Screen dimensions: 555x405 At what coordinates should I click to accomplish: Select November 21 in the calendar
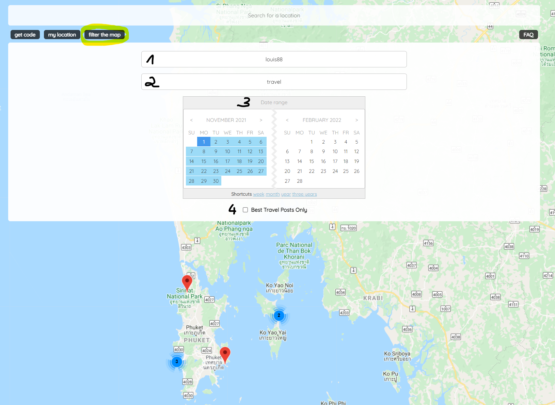pyautogui.click(x=192, y=171)
